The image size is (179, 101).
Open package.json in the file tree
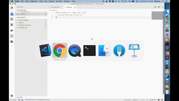point(23,27)
